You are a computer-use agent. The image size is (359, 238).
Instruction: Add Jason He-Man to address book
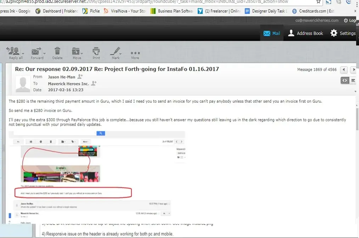click(80, 76)
